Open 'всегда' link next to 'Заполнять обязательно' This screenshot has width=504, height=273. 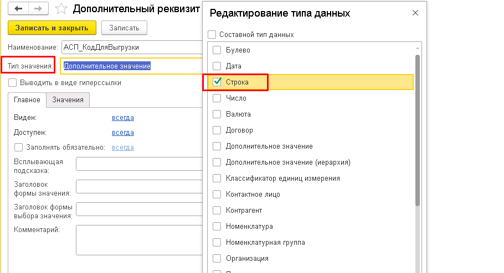(x=123, y=148)
